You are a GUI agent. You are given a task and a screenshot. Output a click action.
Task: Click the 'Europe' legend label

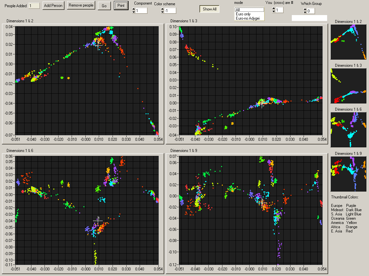coord(337,206)
